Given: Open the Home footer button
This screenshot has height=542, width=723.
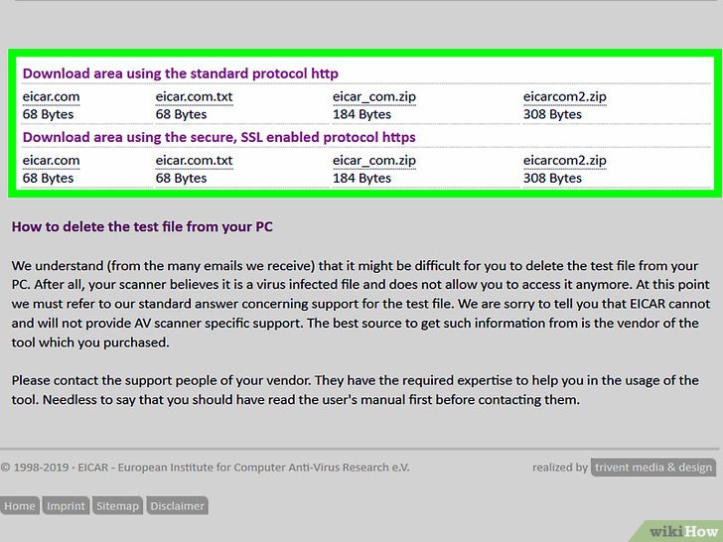Looking at the screenshot, I should [x=20, y=505].
